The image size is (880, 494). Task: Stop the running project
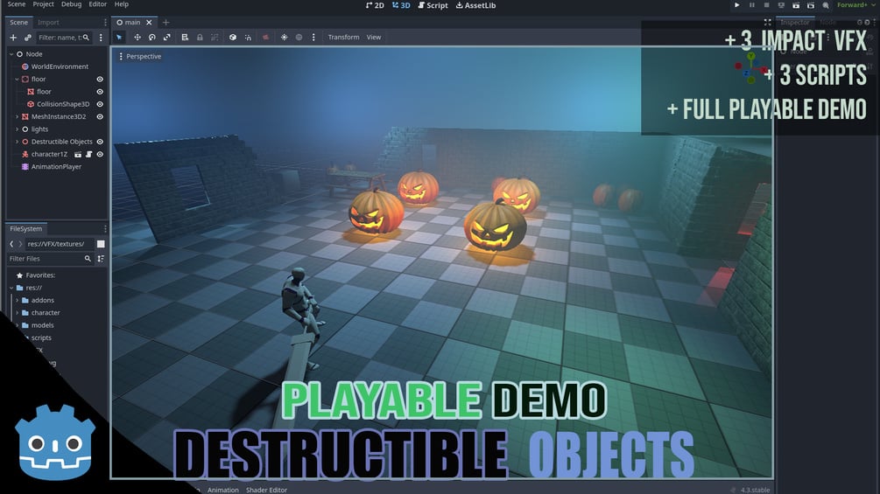(x=767, y=5)
